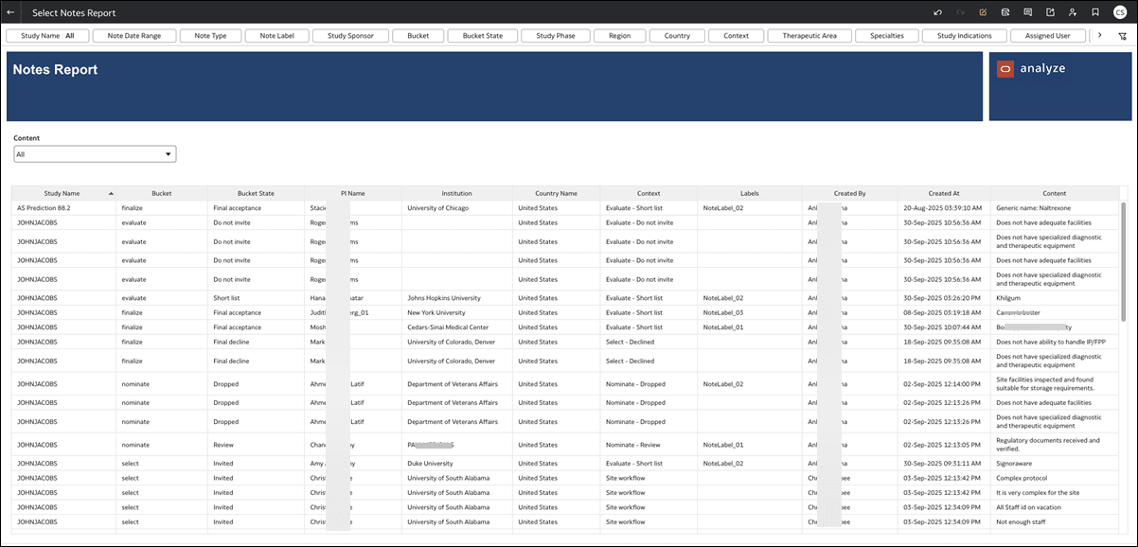Go back using the left arrow
The height and width of the screenshot is (547, 1138).
(x=10, y=12)
